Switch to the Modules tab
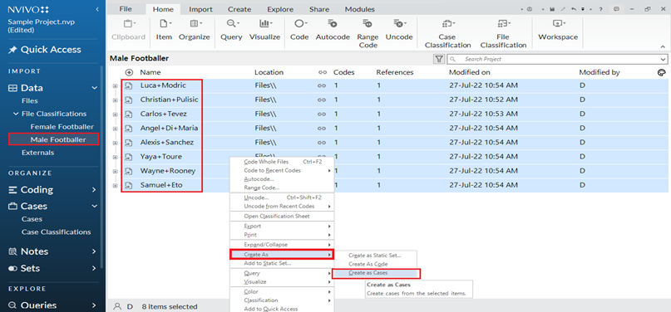Image resolution: width=671 pixels, height=312 pixels. [360, 9]
